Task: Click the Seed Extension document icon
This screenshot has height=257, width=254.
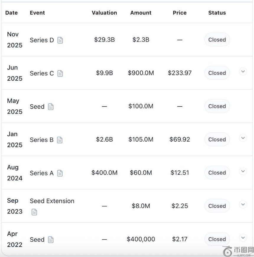Action: click(34, 212)
